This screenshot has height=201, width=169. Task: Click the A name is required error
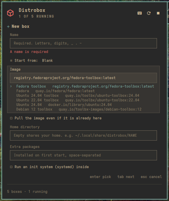(x=29, y=52)
